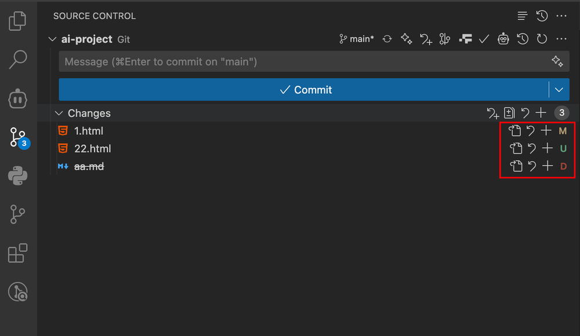Stage the 1.html file with its plus icon
580x336 pixels.
tap(546, 130)
